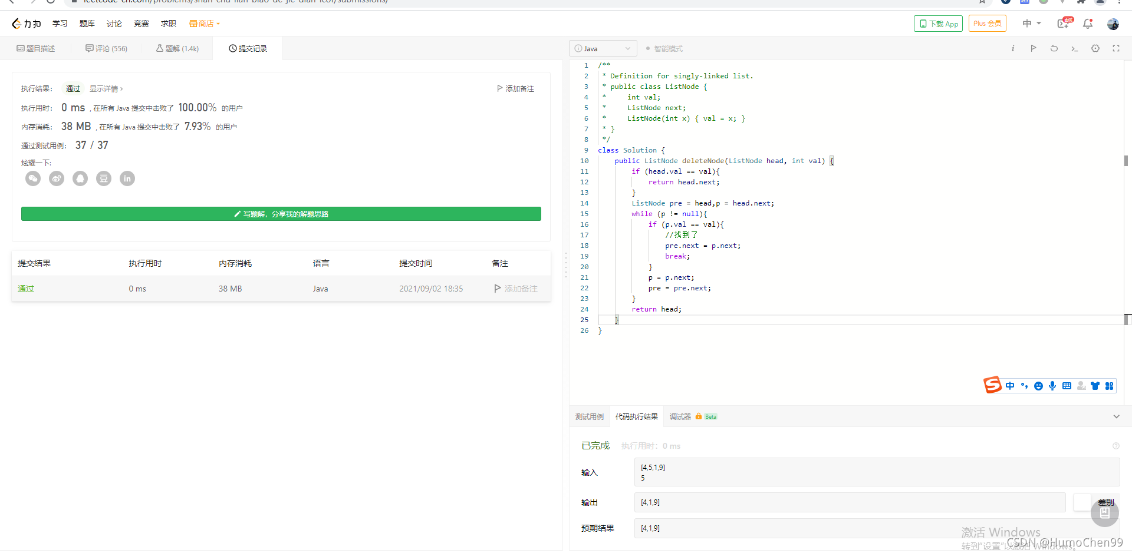
Task: Switch to 测试用例 tab
Action: coord(590,416)
